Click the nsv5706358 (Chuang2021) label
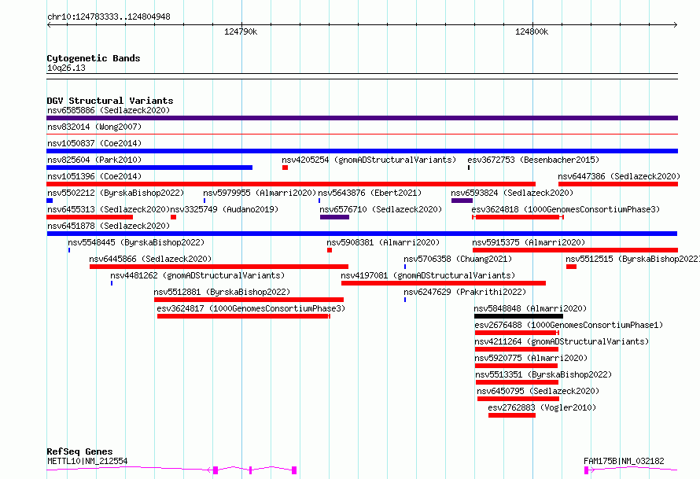 pos(458,259)
